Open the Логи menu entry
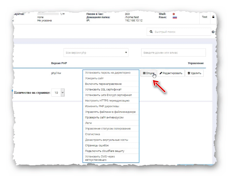This screenshot has width=229, height=177. 111,123
